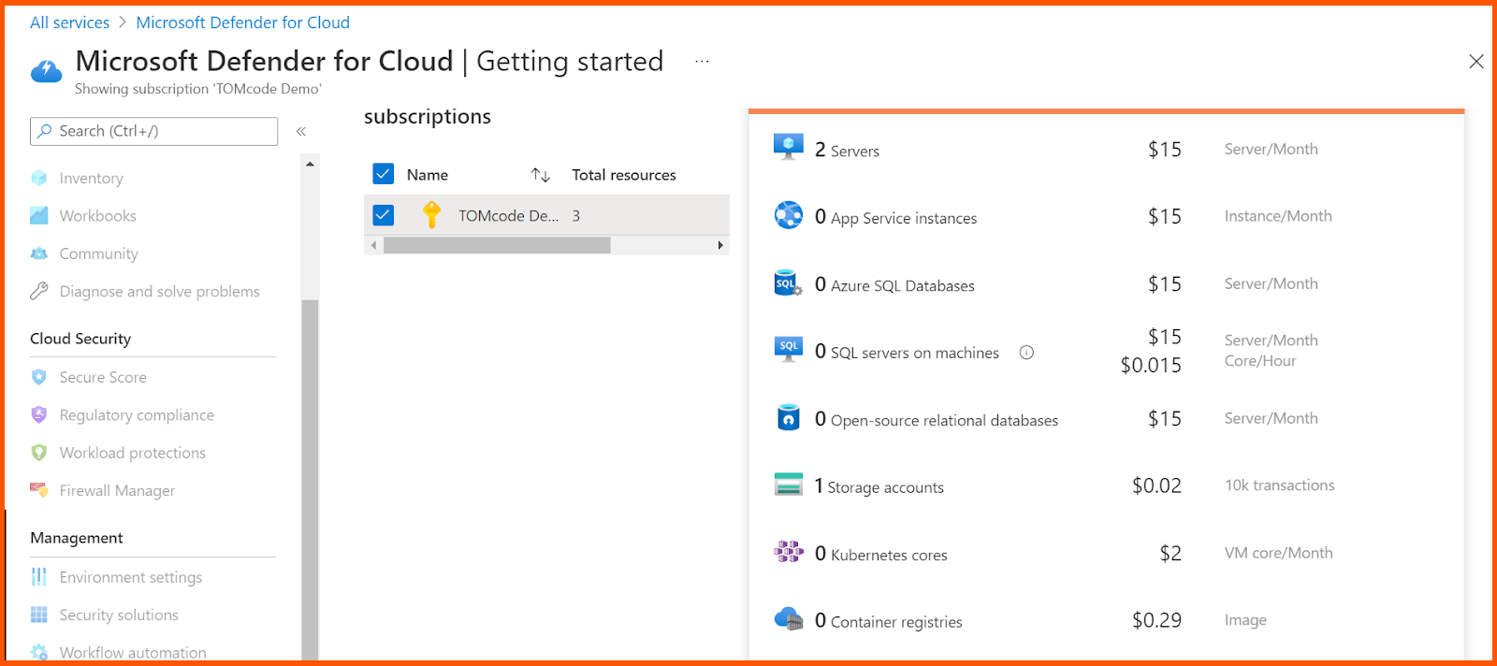Click the SQL servers on machines icon
The width and height of the screenshot is (1497, 666).
pos(789,349)
